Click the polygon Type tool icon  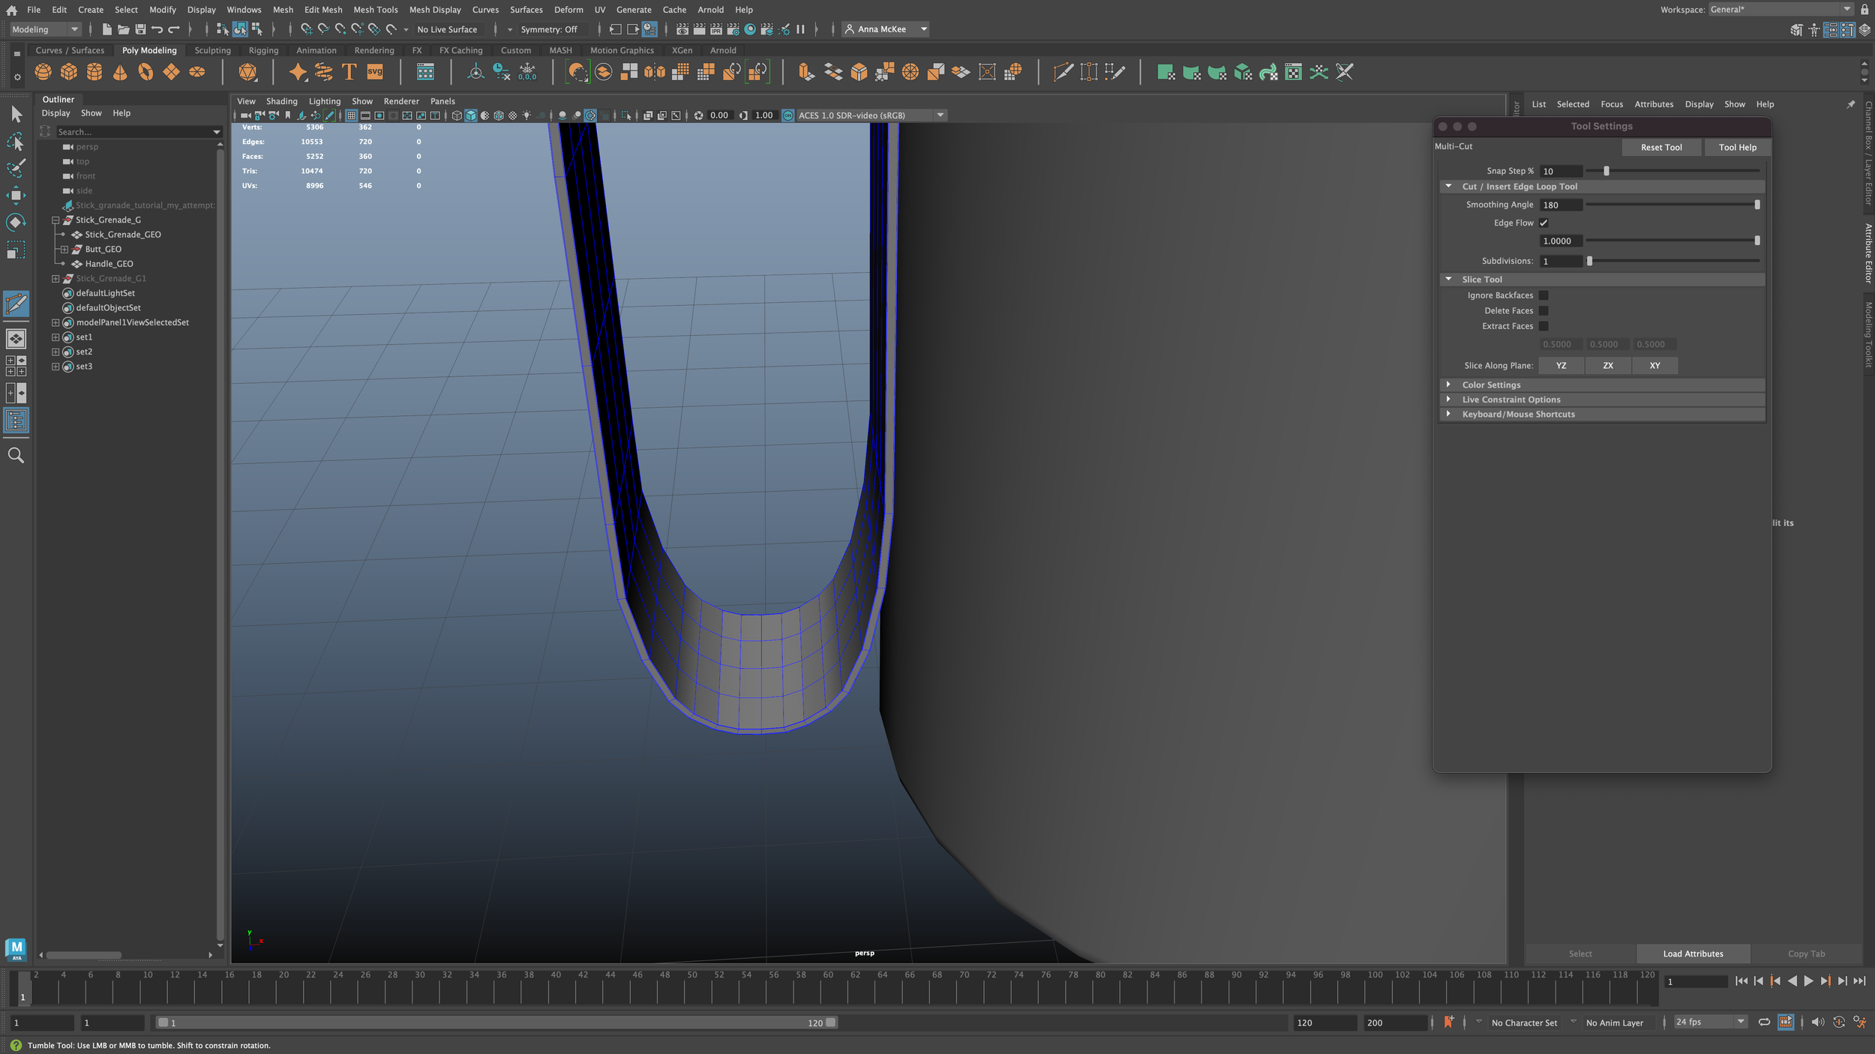point(349,72)
